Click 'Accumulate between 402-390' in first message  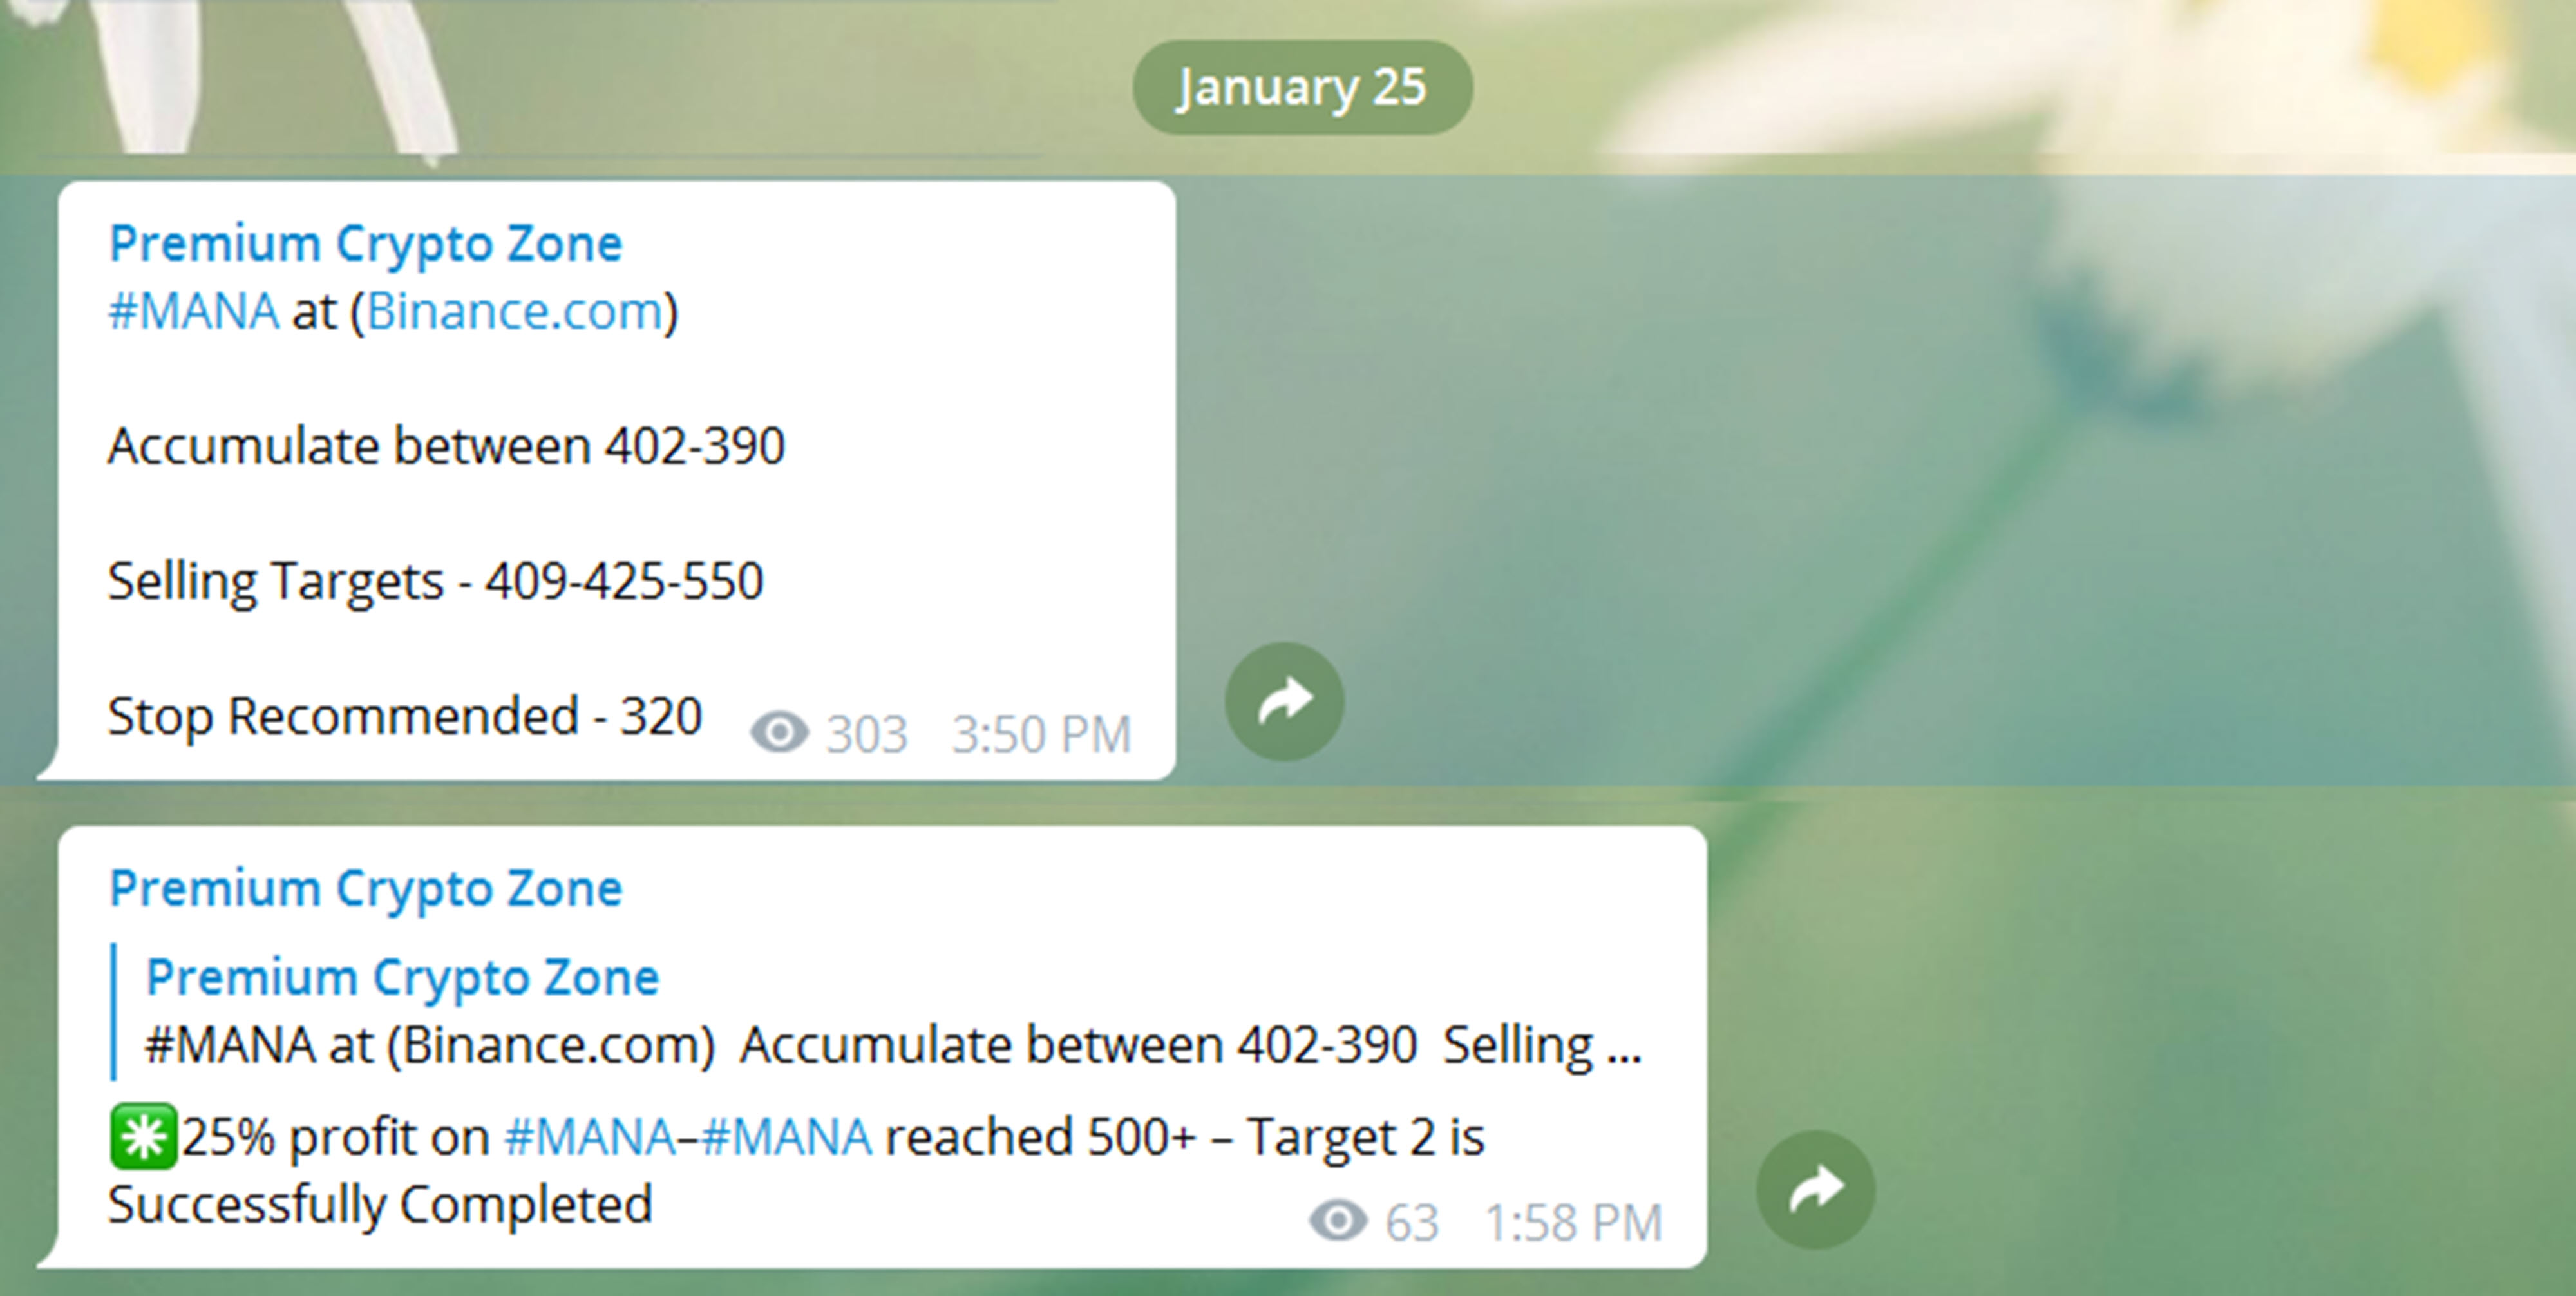click(x=446, y=446)
